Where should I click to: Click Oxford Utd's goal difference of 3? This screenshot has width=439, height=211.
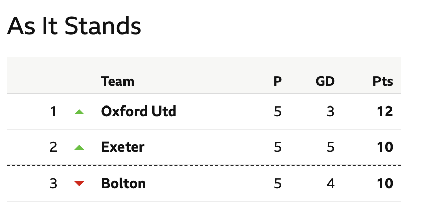coord(331,111)
